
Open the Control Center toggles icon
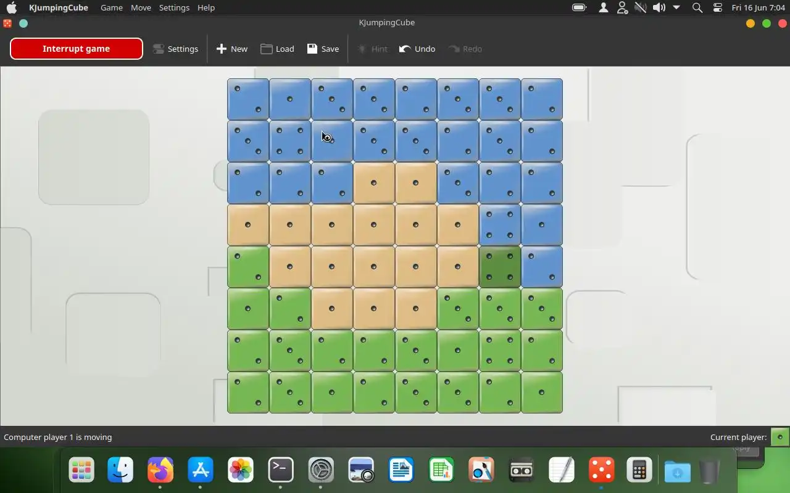tap(718, 7)
